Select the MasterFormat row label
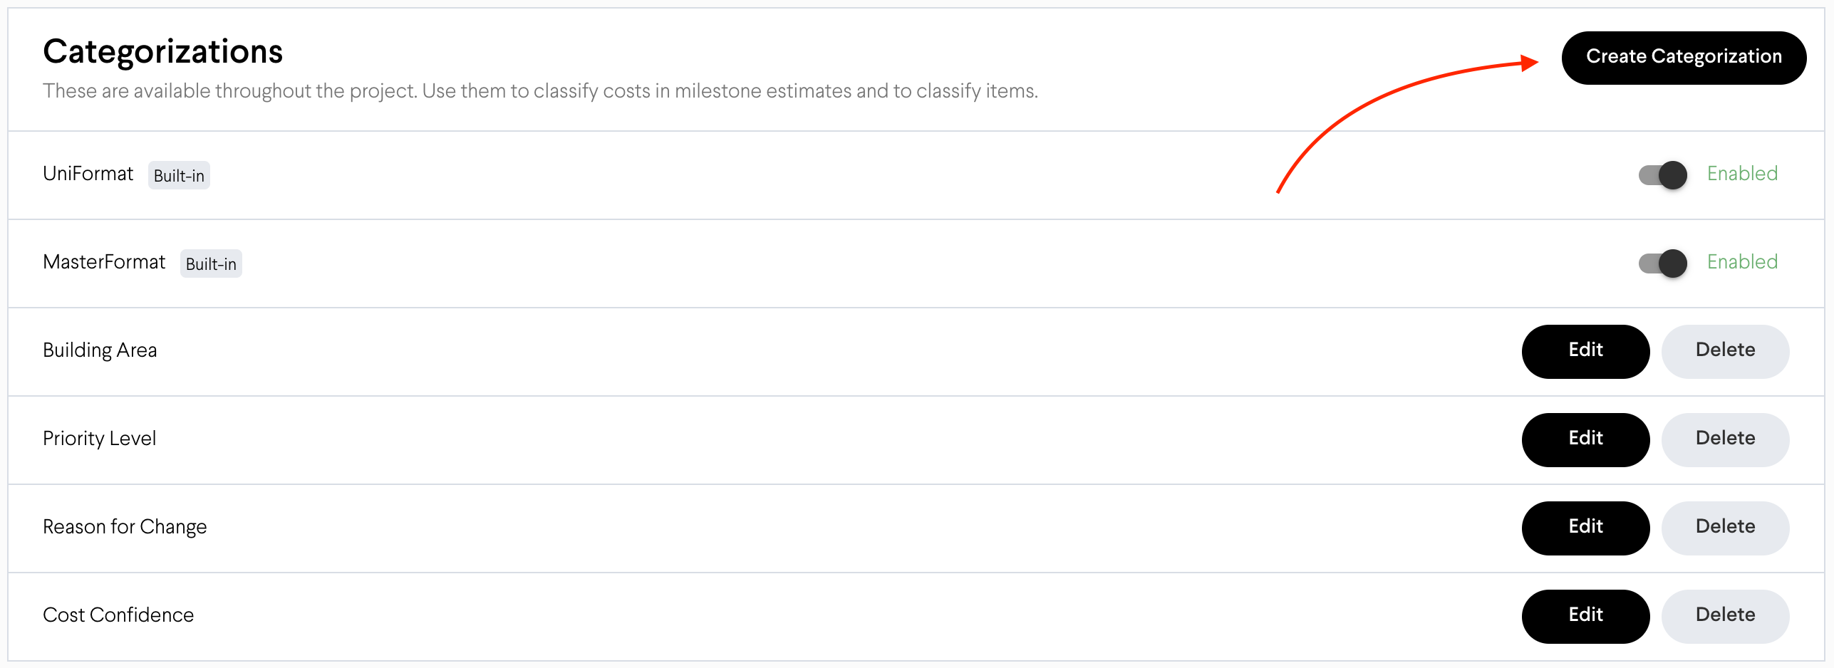This screenshot has width=1834, height=668. [104, 262]
